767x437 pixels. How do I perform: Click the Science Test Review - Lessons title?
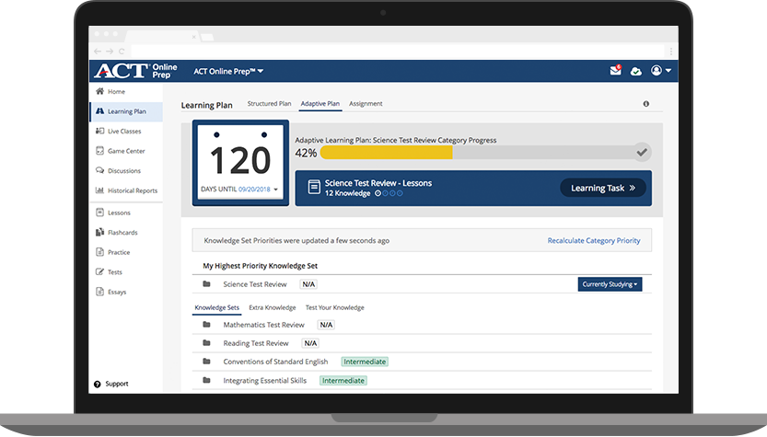pos(378,183)
